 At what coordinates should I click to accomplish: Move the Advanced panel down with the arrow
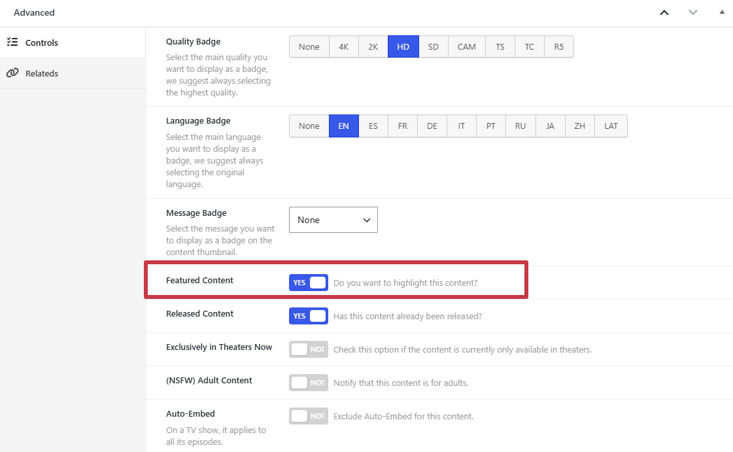[693, 12]
